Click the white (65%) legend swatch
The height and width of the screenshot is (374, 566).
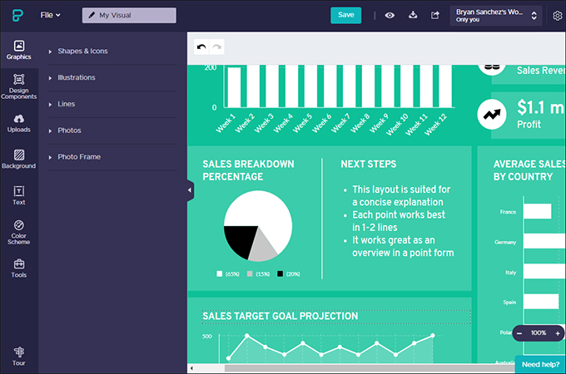click(219, 273)
